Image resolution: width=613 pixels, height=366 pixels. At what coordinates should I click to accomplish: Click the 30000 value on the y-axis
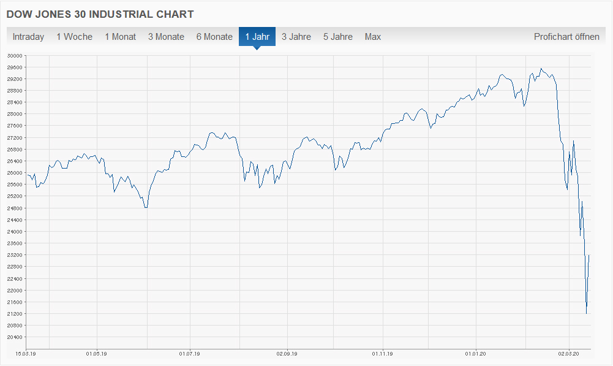(x=15, y=55)
